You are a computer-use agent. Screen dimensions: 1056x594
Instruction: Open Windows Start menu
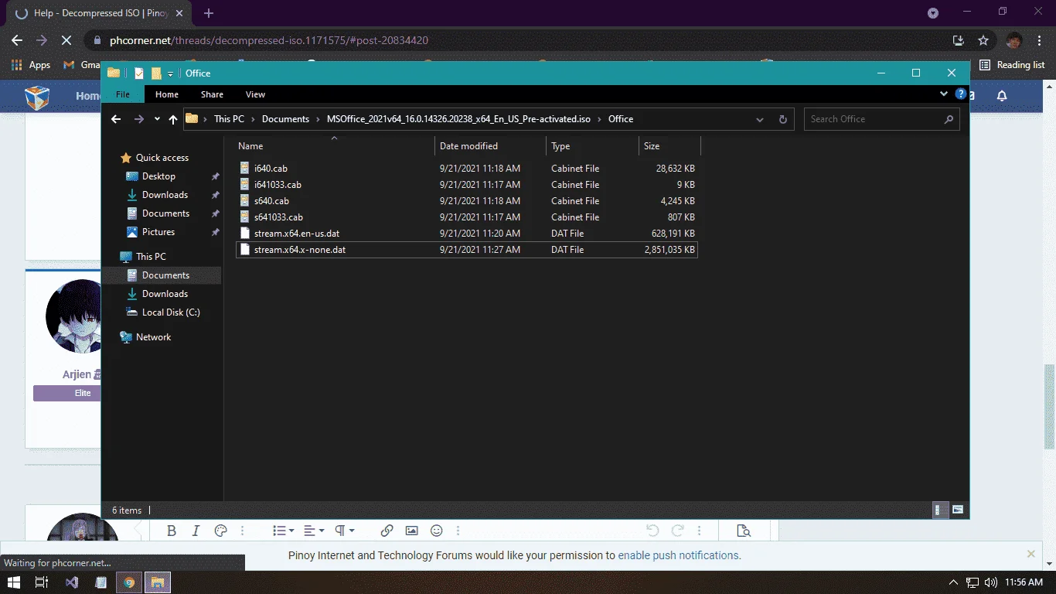click(14, 582)
